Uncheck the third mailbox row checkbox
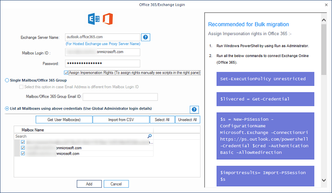332x193 pixels. (23, 154)
